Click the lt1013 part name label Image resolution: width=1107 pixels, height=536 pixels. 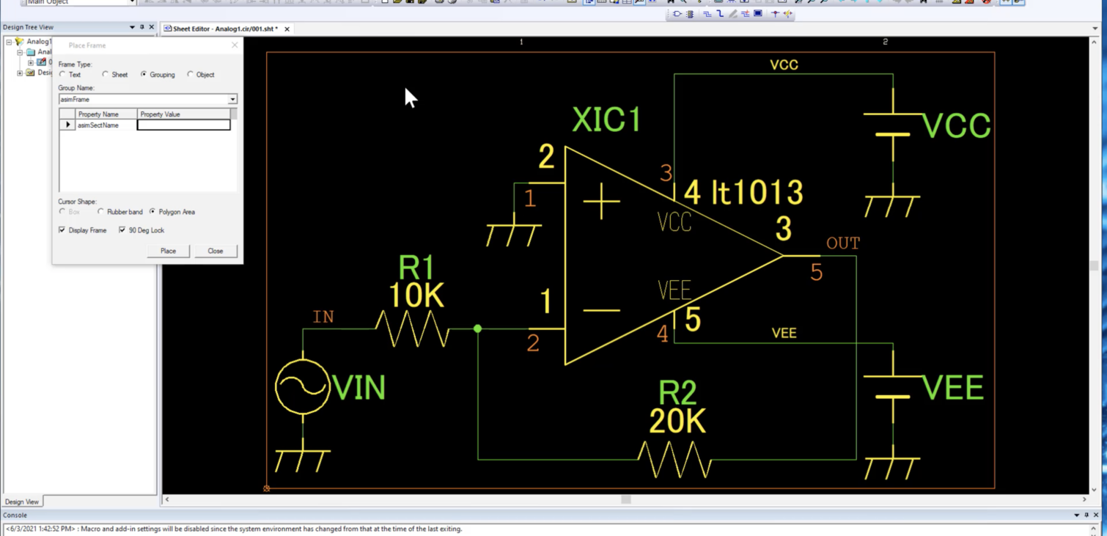pyautogui.click(x=757, y=192)
